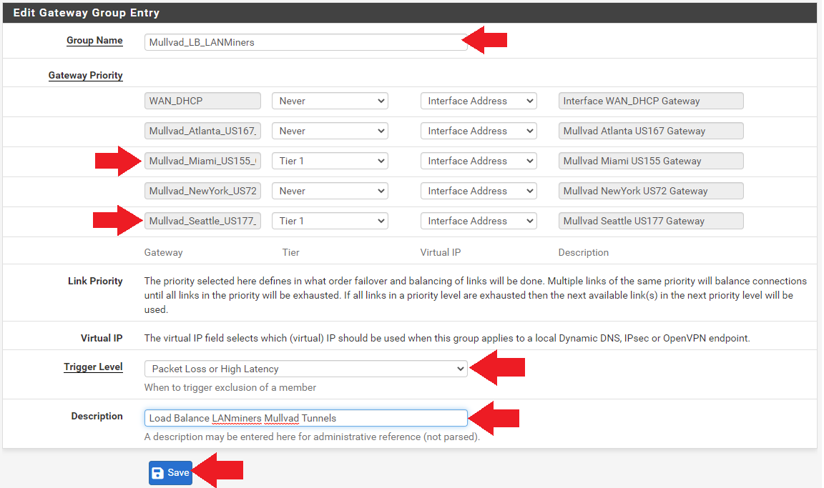Click the floppy disk icon in Save

coord(157,473)
